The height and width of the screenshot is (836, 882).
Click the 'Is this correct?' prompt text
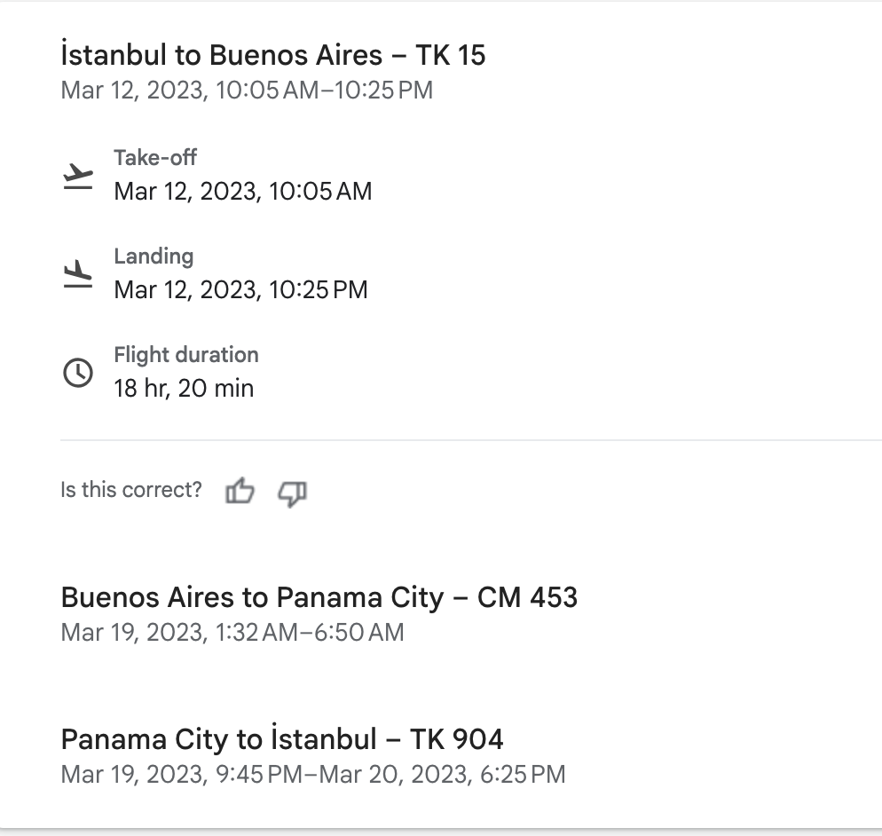(131, 490)
